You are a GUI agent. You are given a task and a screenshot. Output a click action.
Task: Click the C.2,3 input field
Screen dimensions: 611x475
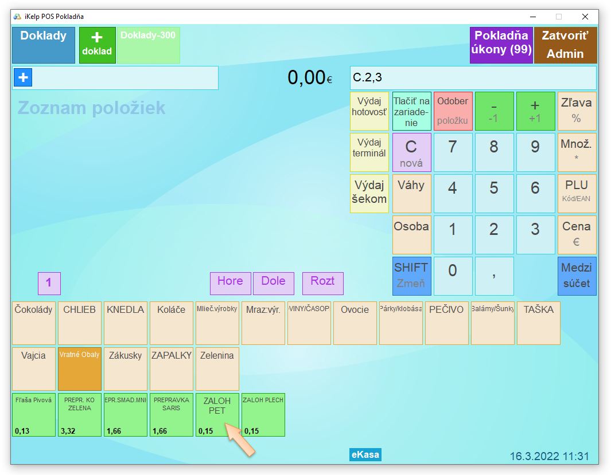point(473,78)
